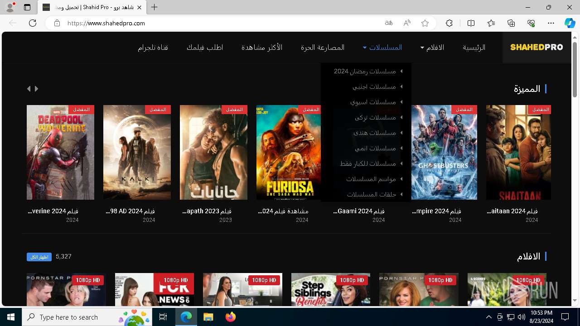
Task: Open المصارعة الحرة nav item
Action: pyautogui.click(x=323, y=48)
